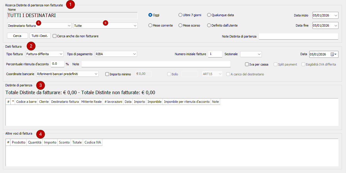Screen dimensions: 346x173
Task: Sort by Codice IVA column header
Action: click(93, 142)
